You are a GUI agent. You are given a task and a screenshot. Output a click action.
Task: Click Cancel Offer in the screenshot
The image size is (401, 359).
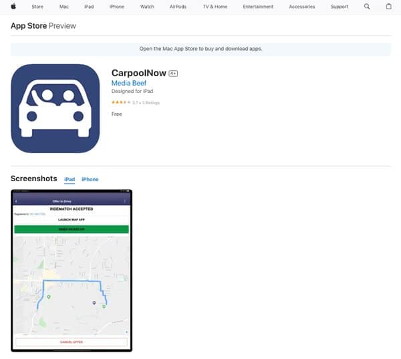coord(72,342)
